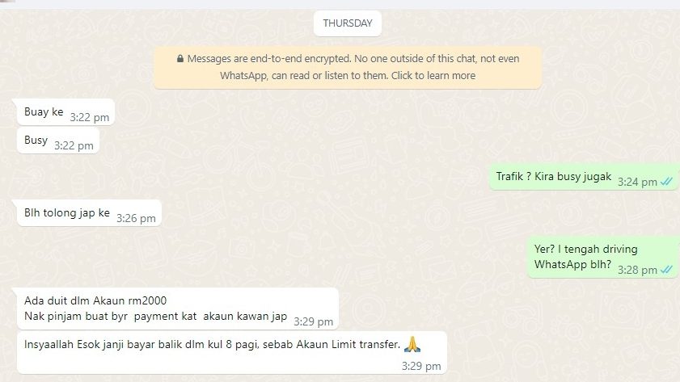The height and width of the screenshot is (382, 680).
Task: Click the 3:22 pm timestamp beside "Buay ke"
Action: (89, 117)
